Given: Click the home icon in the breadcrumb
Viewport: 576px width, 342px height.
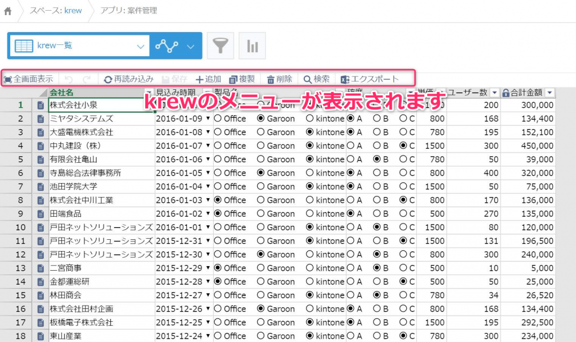Looking at the screenshot, I should tap(7, 10).
